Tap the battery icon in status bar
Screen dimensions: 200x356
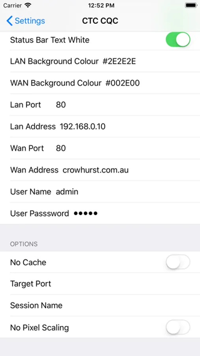pos(191,6)
